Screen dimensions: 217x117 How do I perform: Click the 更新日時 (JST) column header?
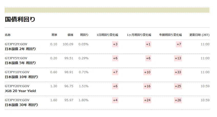(x=199, y=35)
